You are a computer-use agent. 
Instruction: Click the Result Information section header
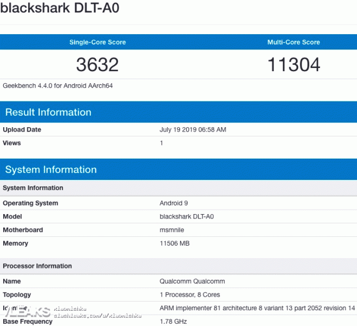pos(48,112)
